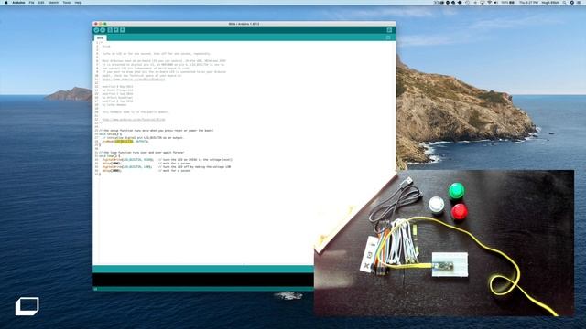586x329 pixels.
Task: Click the Arduino window title bar text
Action: (244, 24)
